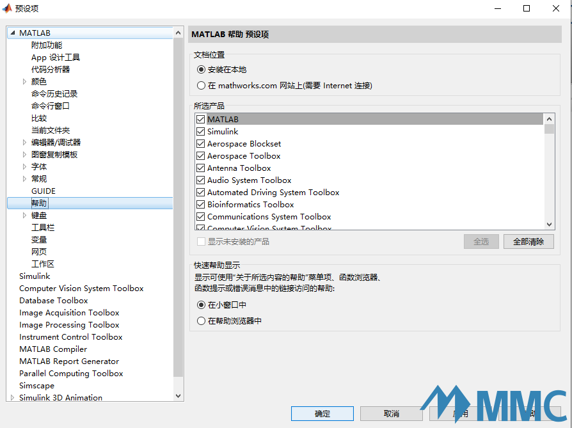Image resolution: width=572 pixels, height=428 pixels.
Task: Click the product list scroll-up arrow
Action: coord(549,119)
